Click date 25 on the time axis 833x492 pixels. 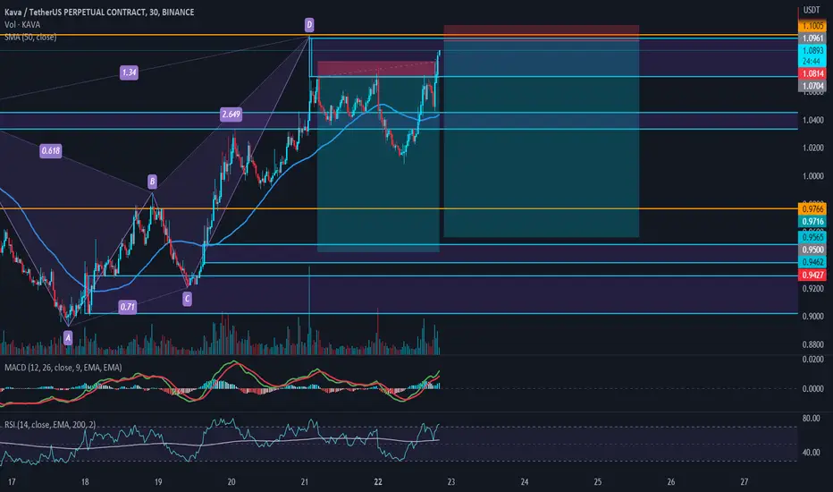[598, 482]
